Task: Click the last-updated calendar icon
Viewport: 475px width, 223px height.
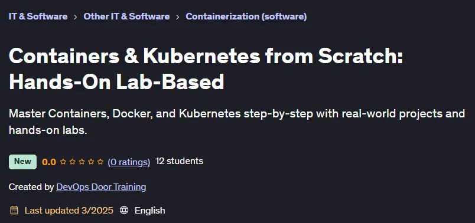Action: pyautogui.click(x=14, y=210)
